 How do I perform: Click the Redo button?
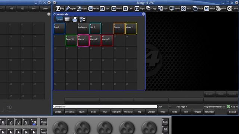click(x=174, y=112)
